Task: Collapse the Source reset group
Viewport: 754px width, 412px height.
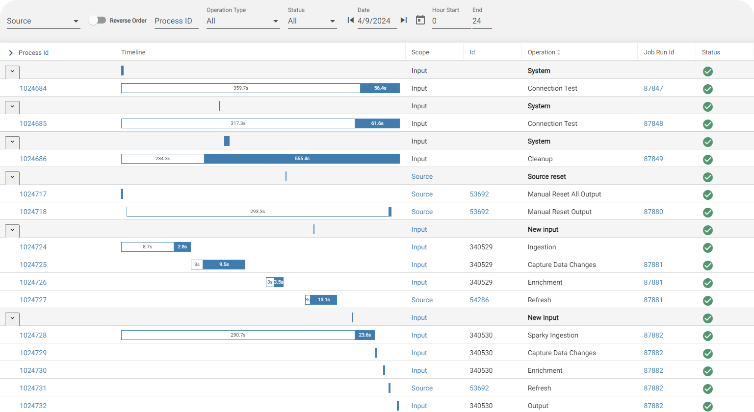Action: (12, 177)
